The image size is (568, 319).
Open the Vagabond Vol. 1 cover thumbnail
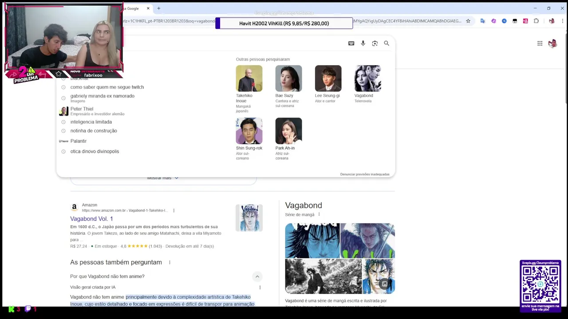click(x=249, y=218)
